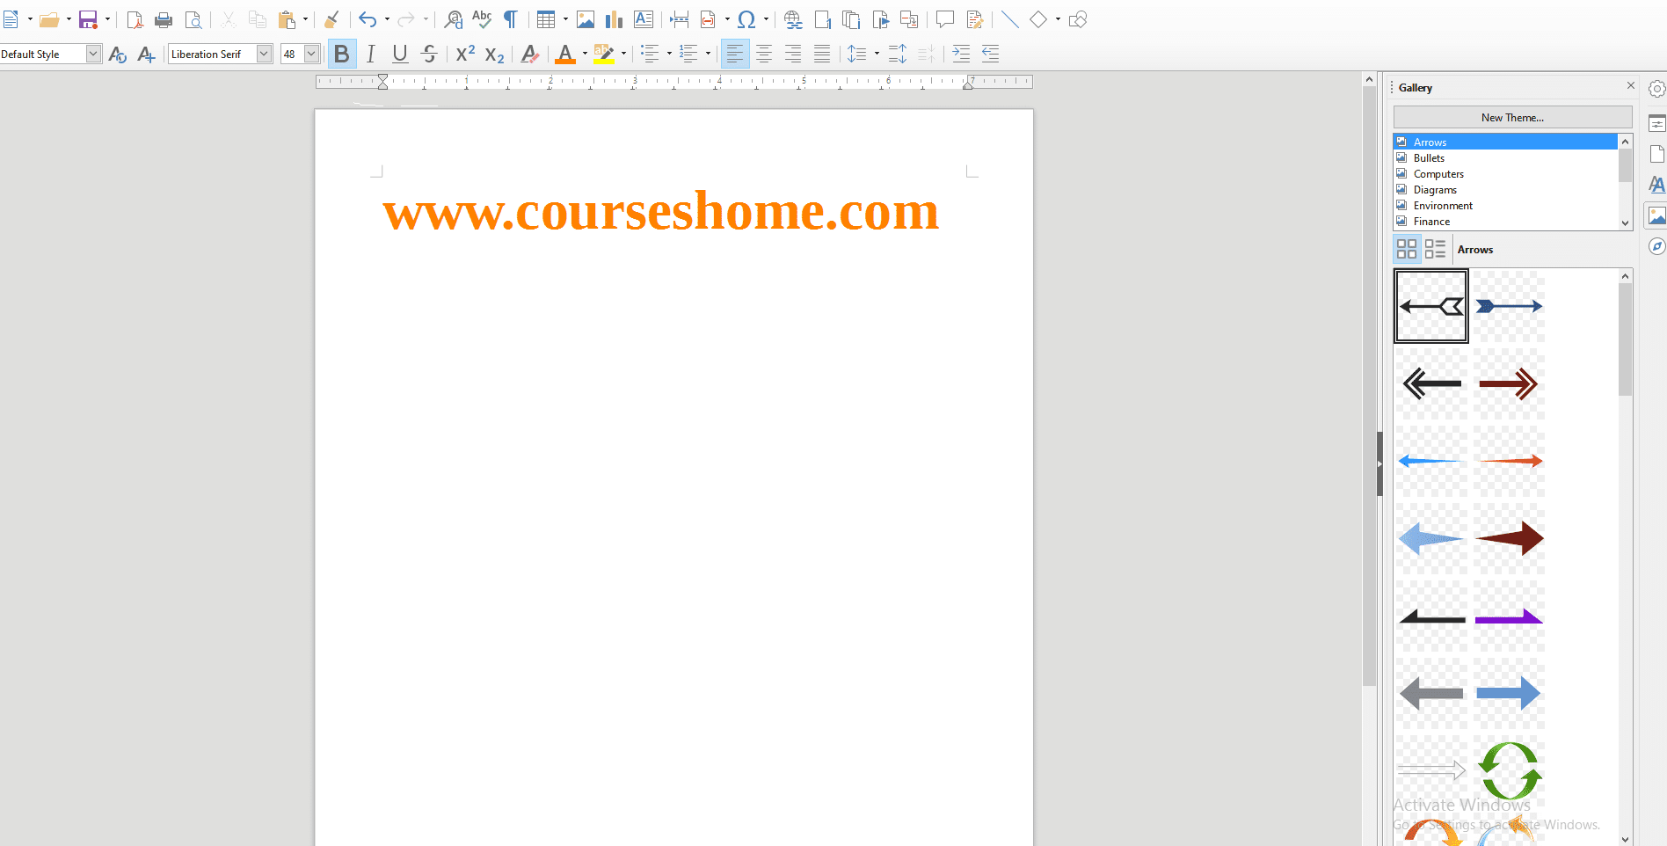Toggle bold formatting
Screen dimensions: 1667x846
click(342, 54)
